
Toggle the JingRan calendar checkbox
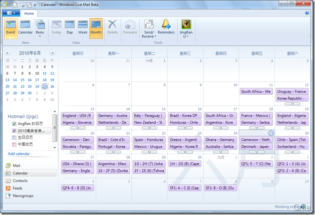pyautogui.click(x=14, y=124)
